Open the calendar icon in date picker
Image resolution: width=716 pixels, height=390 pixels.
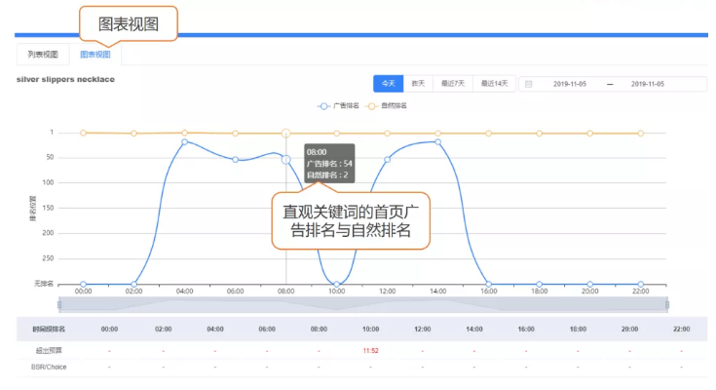click(529, 84)
